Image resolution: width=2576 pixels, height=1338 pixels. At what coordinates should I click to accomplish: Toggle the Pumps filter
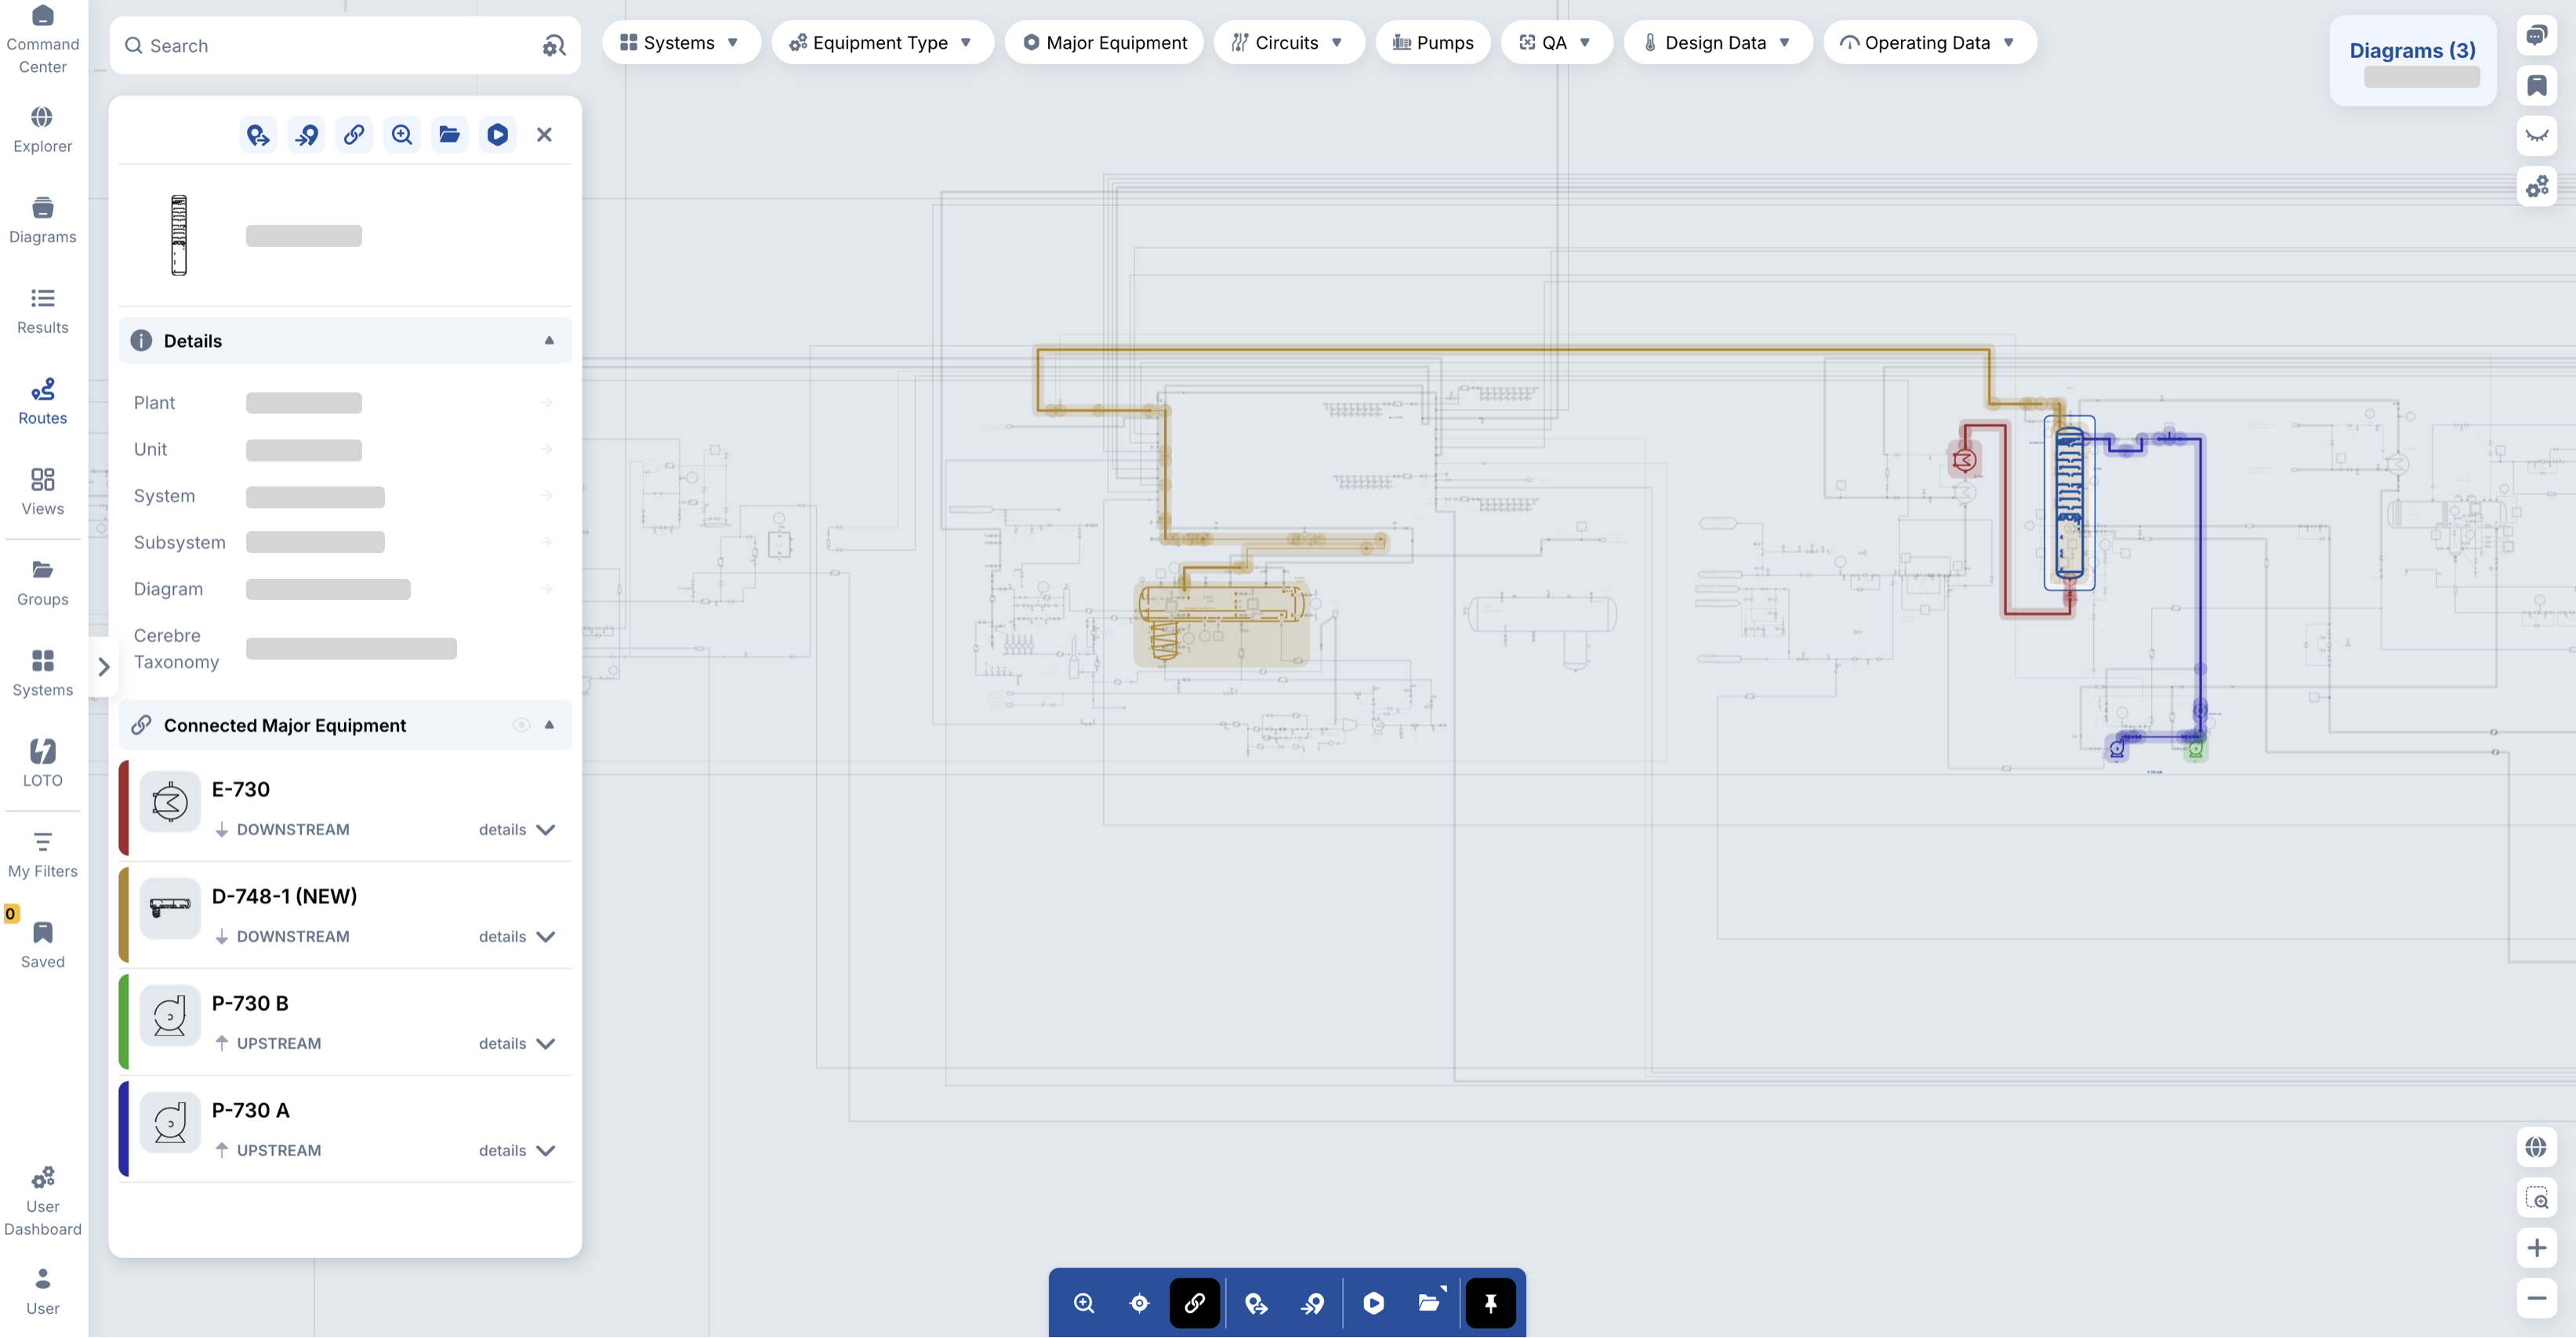(1432, 43)
